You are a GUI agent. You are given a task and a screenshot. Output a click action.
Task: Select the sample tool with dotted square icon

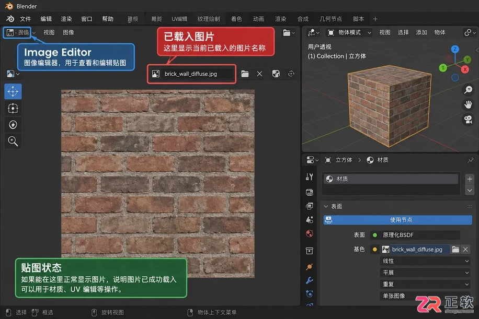point(13,108)
